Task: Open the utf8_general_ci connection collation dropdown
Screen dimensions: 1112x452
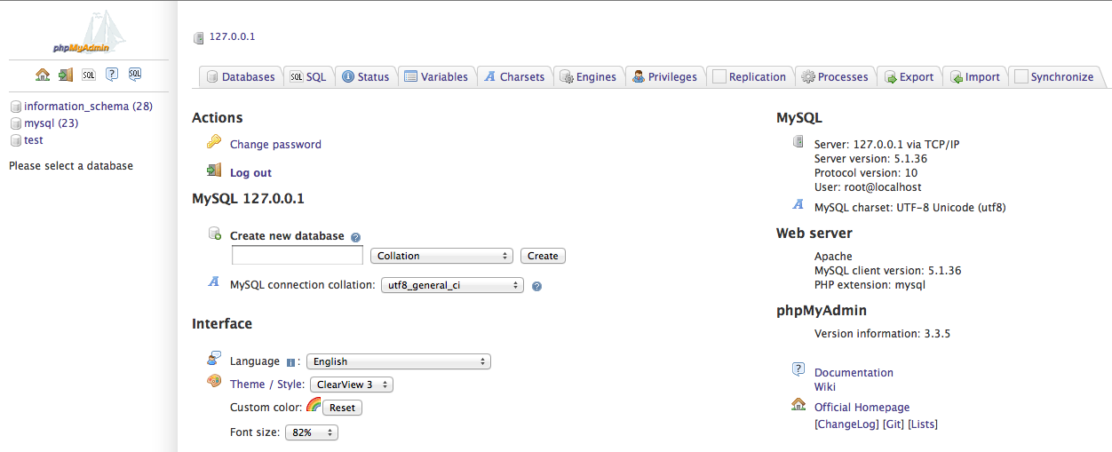Action: tap(453, 286)
